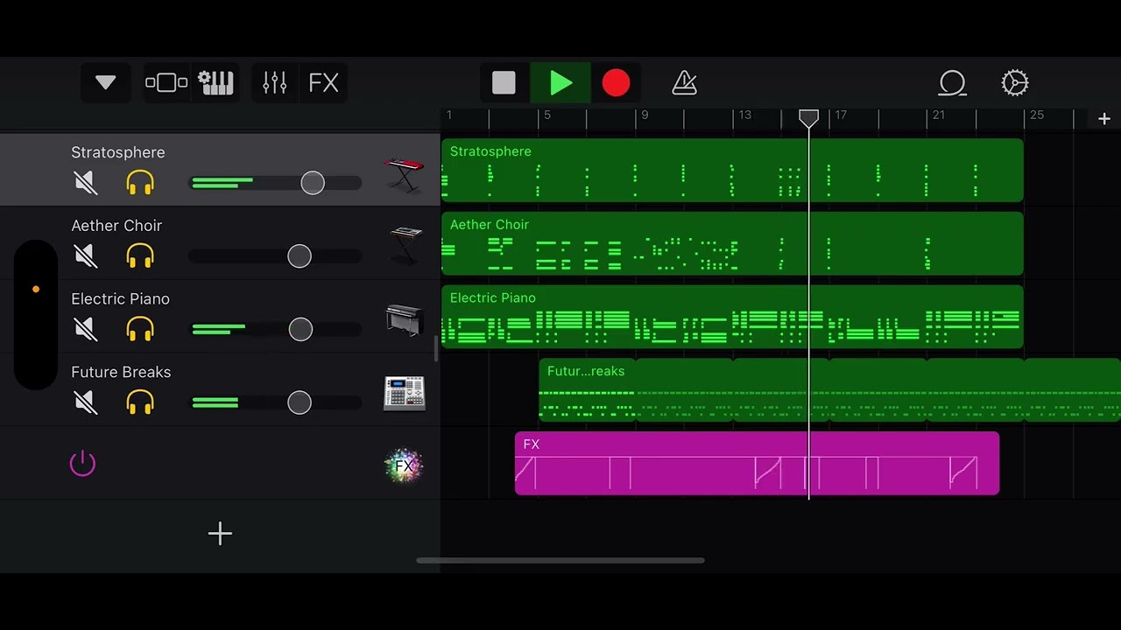Toggle the metronome
This screenshot has height=630, width=1121.
point(684,83)
